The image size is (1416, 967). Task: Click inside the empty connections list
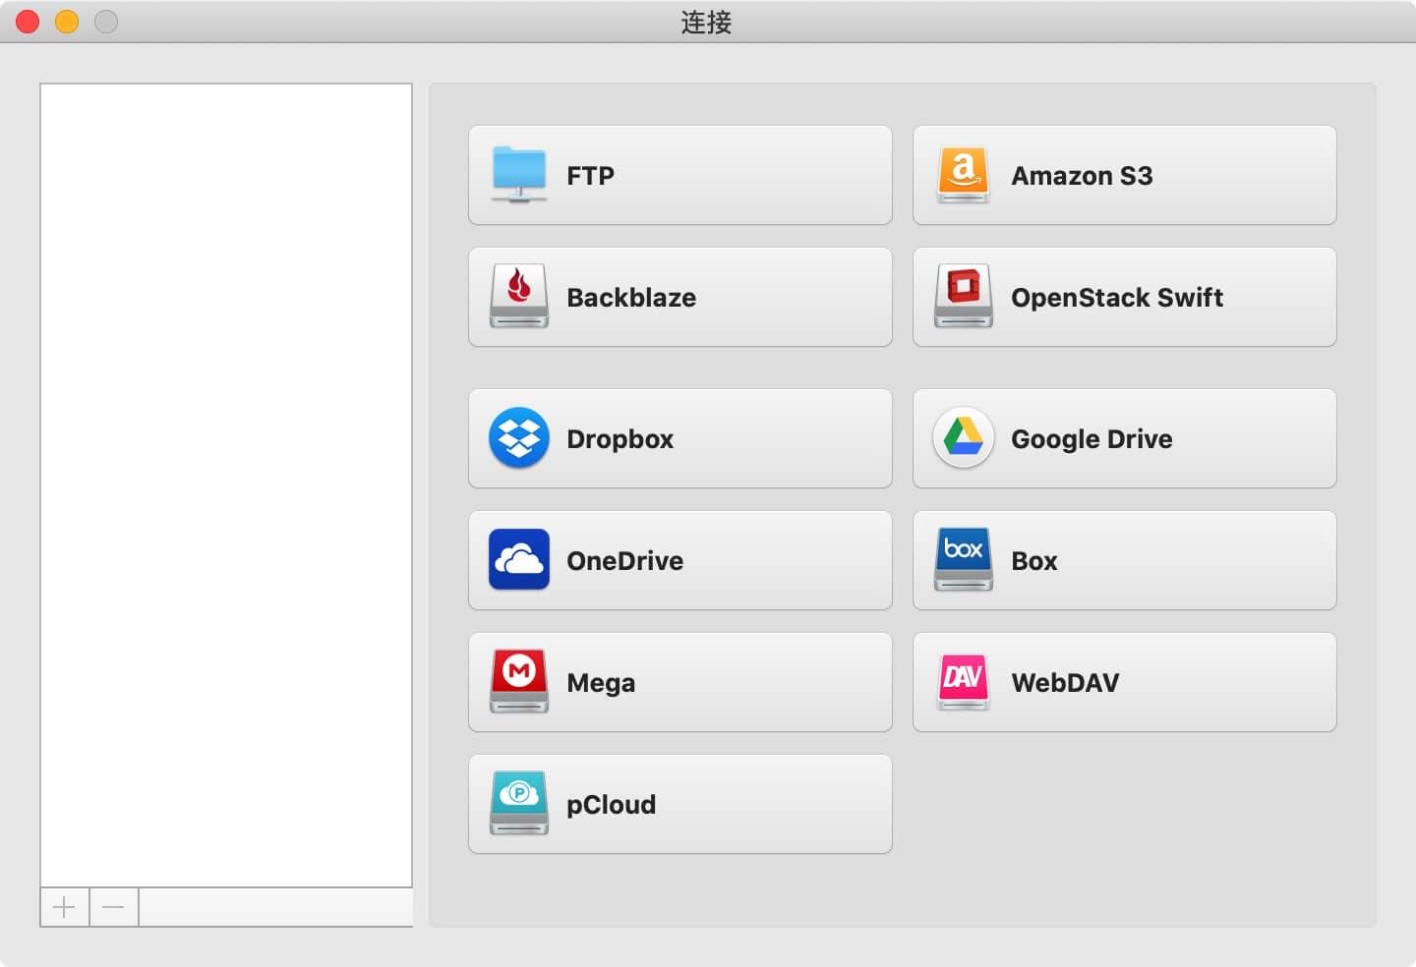226,485
